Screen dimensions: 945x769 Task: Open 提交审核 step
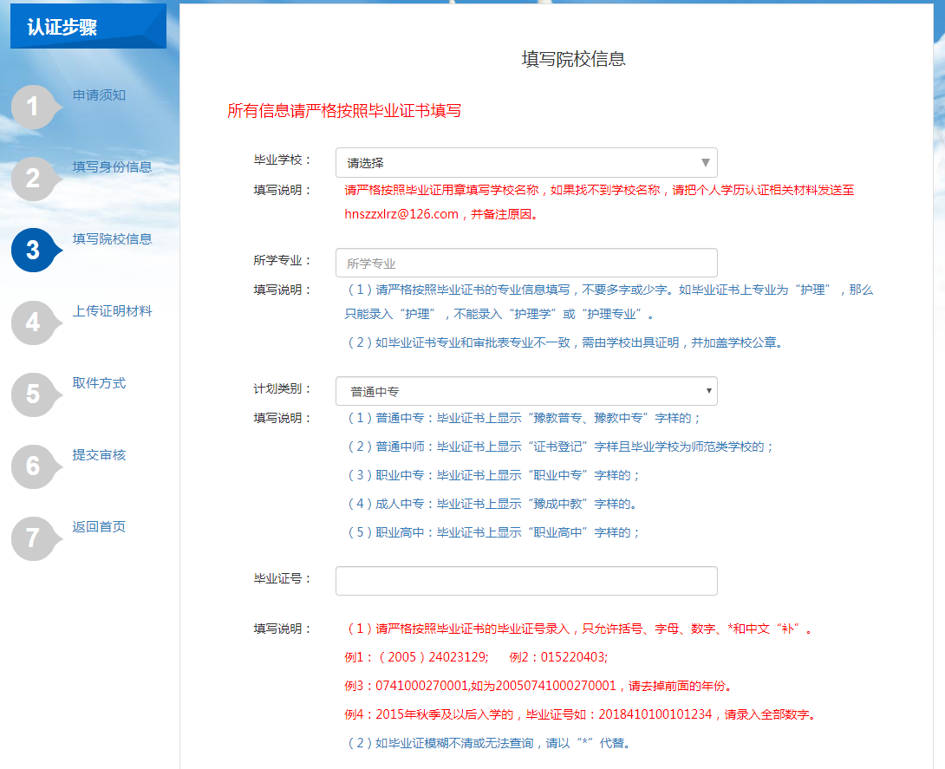(x=99, y=455)
